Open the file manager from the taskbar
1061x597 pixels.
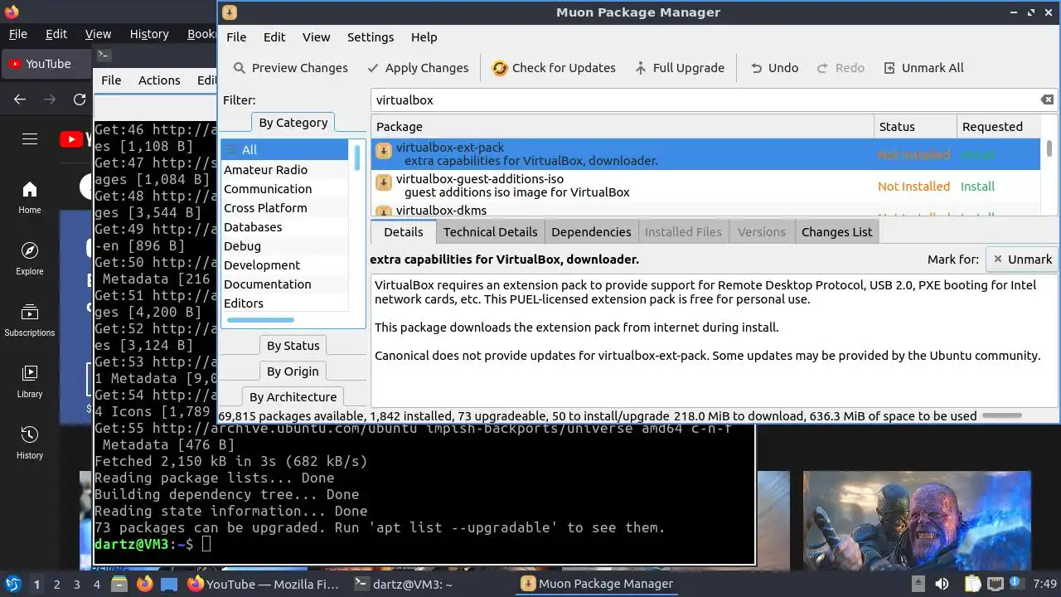tap(119, 584)
